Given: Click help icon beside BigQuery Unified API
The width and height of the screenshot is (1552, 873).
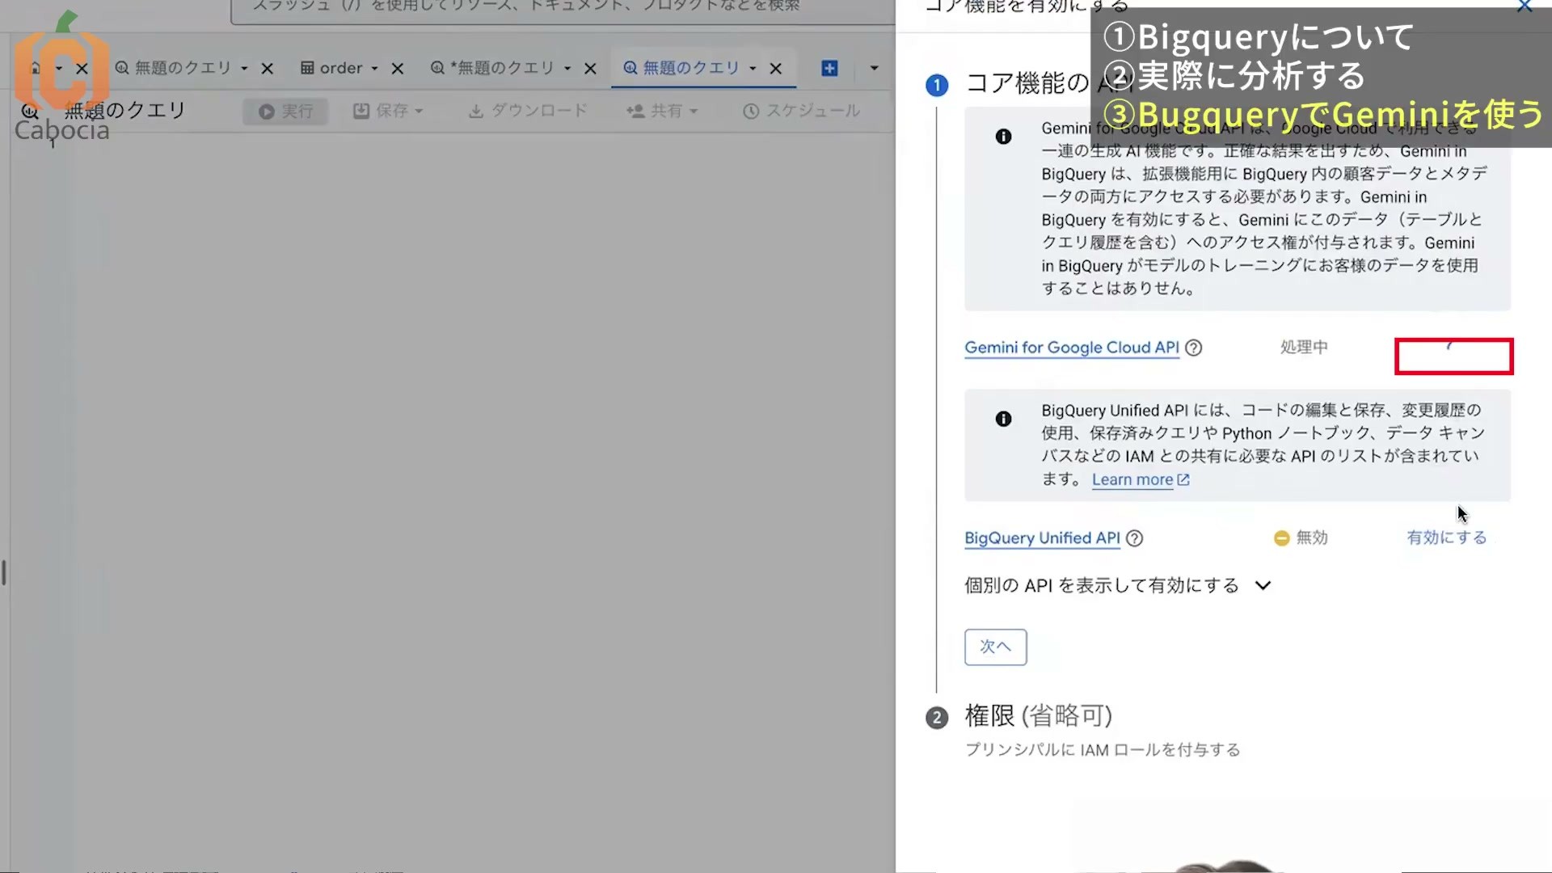Looking at the screenshot, I should (x=1134, y=538).
